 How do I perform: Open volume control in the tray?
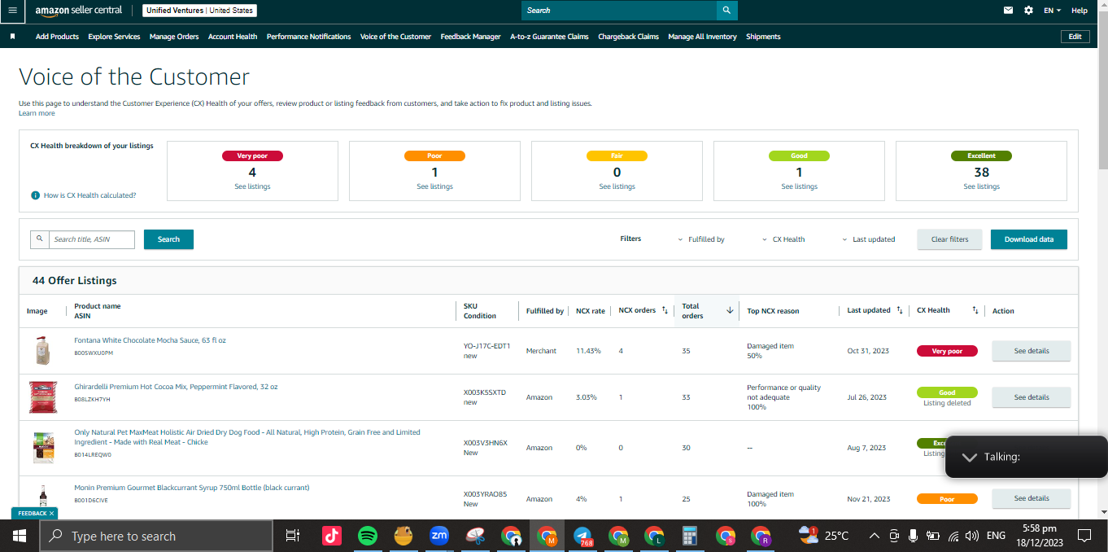coord(971,536)
